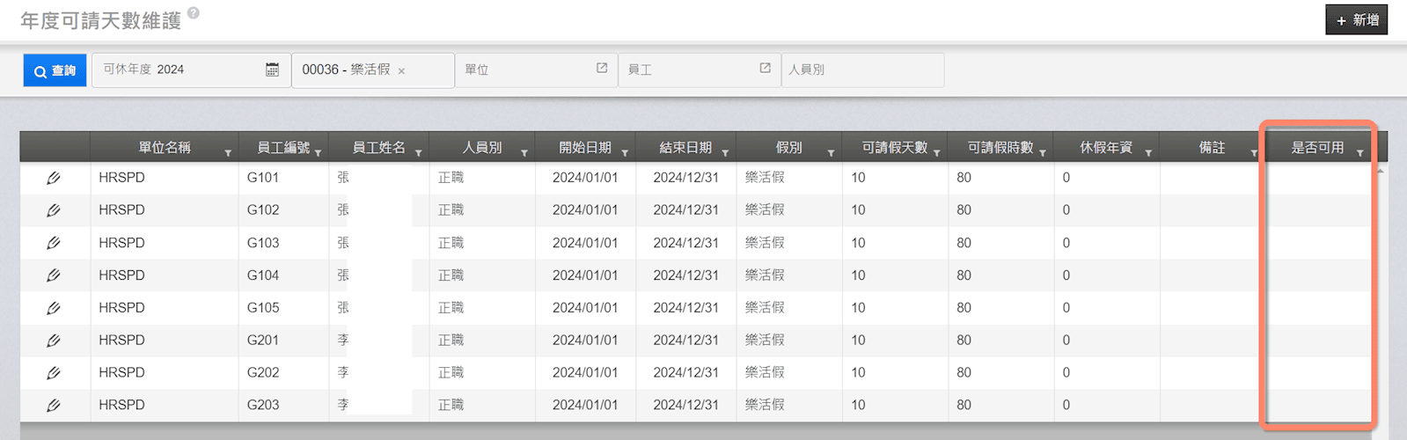Image resolution: width=1407 pixels, height=440 pixels.
Task: Open the 員工 lookup popup icon
Action: coord(765,69)
